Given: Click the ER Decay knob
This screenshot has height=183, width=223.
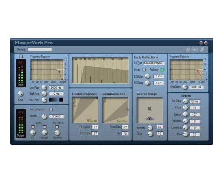Looking at the screenshot, I should (x=148, y=83).
